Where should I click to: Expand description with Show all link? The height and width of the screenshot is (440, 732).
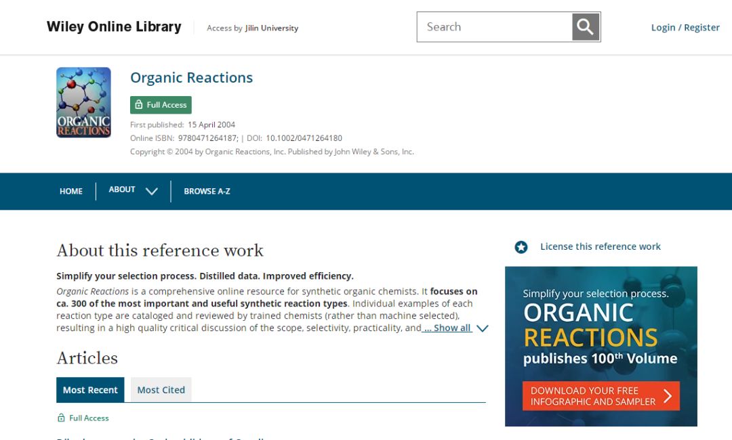(x=447, y=328)
